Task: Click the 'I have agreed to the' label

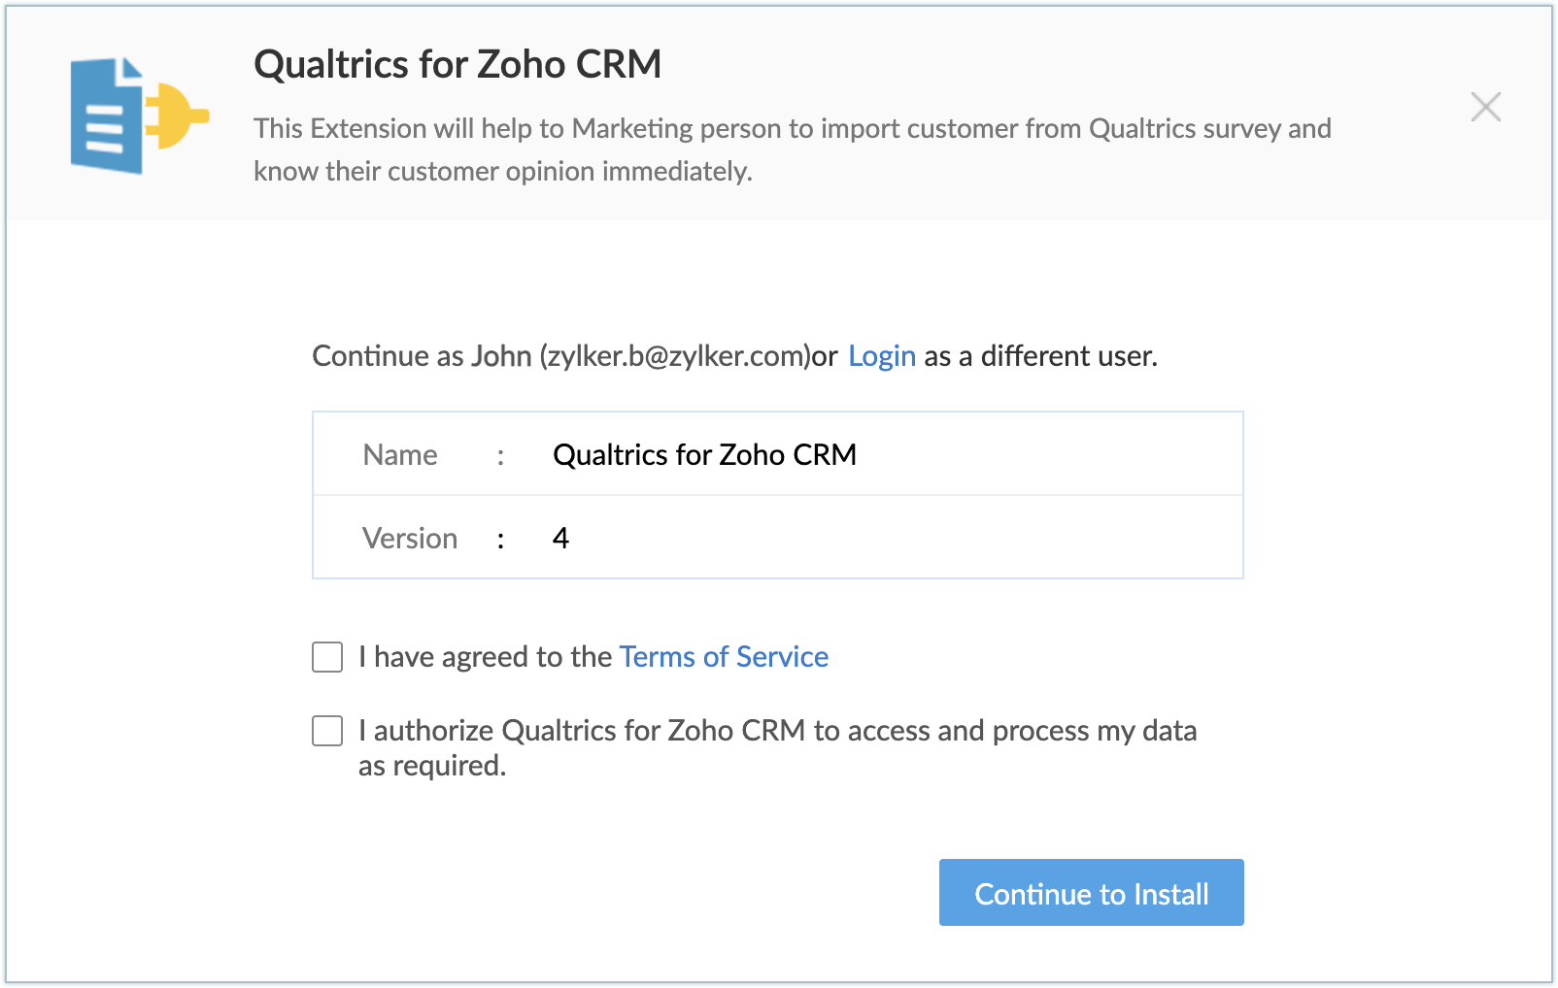Action: point(485,657)
